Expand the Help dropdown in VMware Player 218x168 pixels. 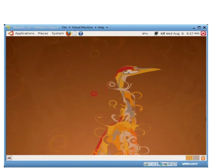tap(103, 27)
